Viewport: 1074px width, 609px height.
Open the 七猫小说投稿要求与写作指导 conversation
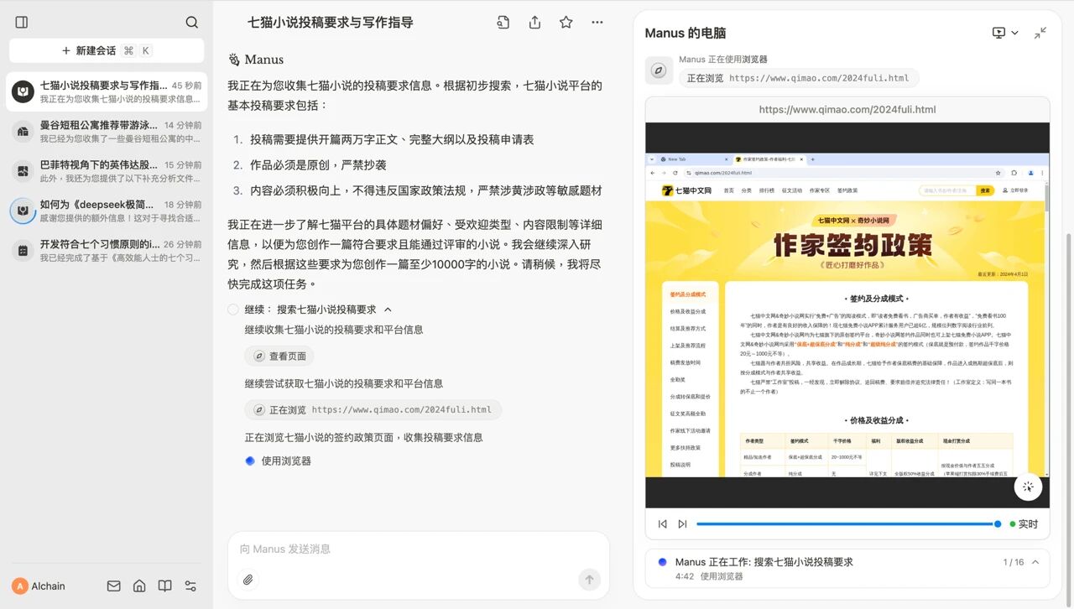click(107, 92)
